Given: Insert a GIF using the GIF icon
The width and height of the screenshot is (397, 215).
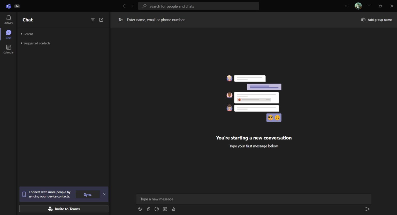Looking at the screenshot, I should [x=165, y=209].
